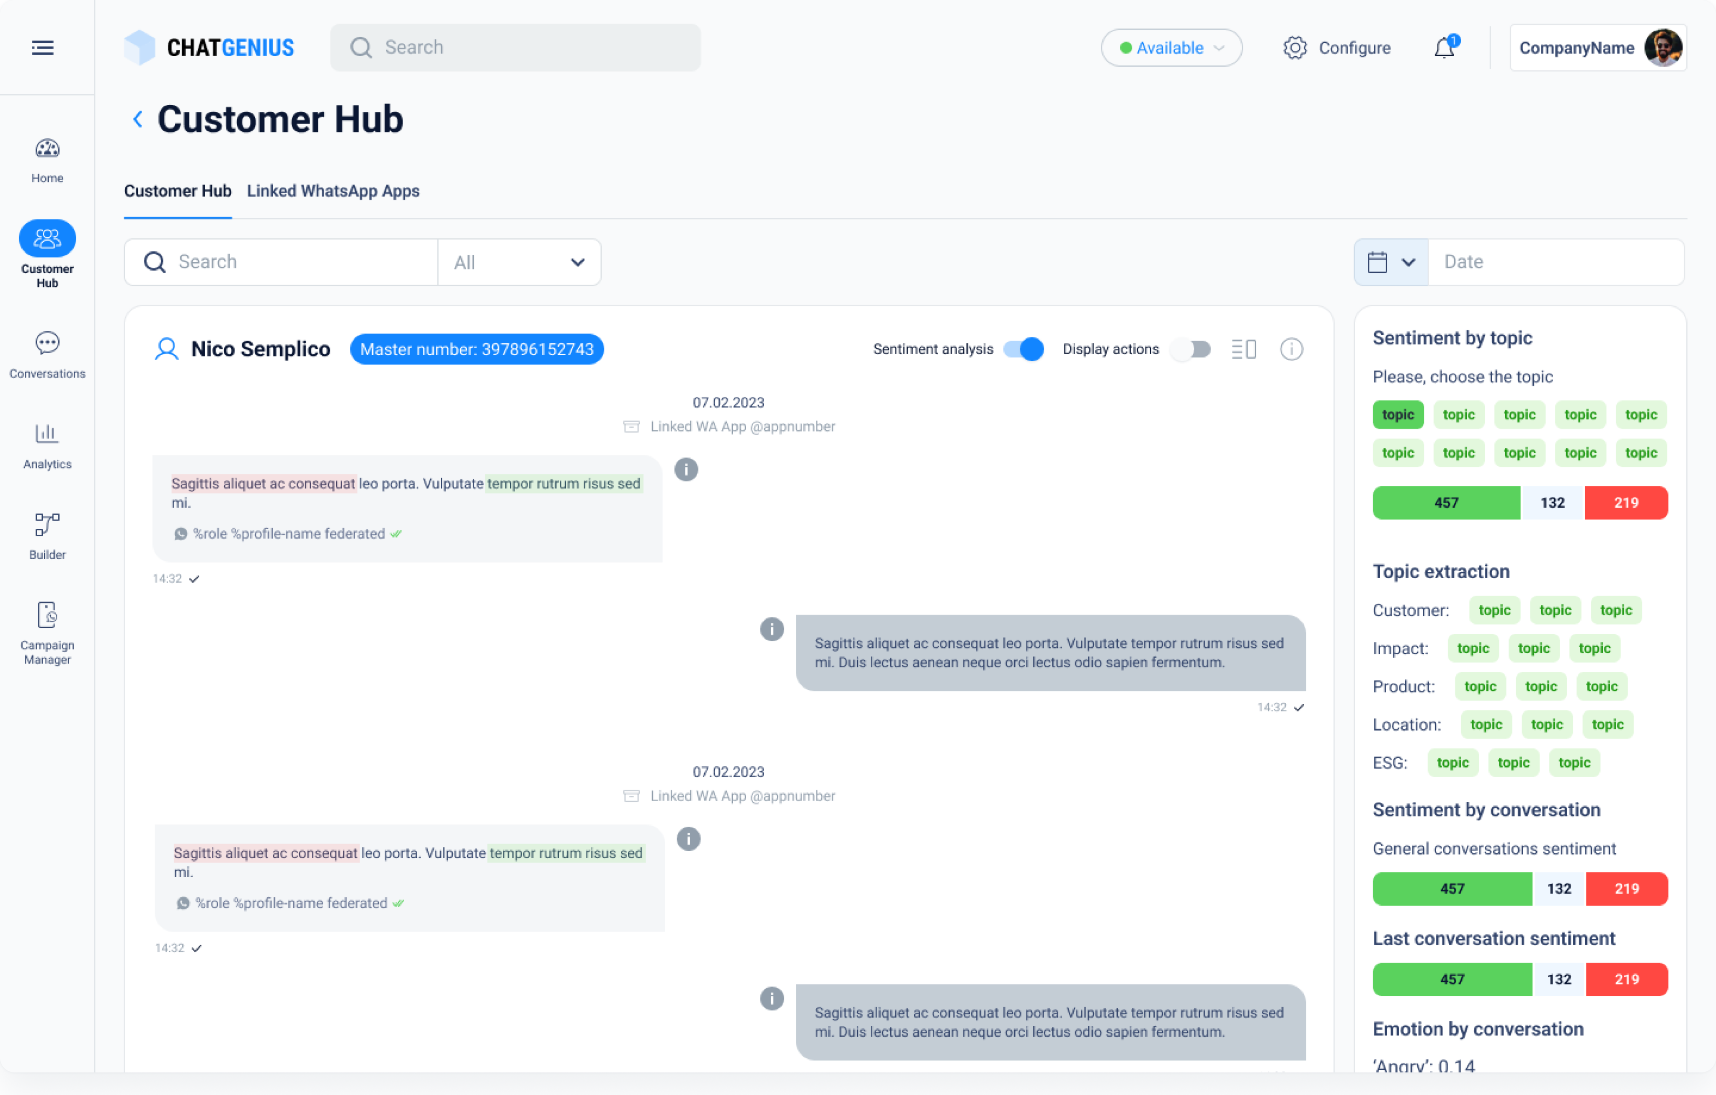This screenshot has height=1095, width=1716.
Task: Click the Date input field
Action: pos(1555,262)
